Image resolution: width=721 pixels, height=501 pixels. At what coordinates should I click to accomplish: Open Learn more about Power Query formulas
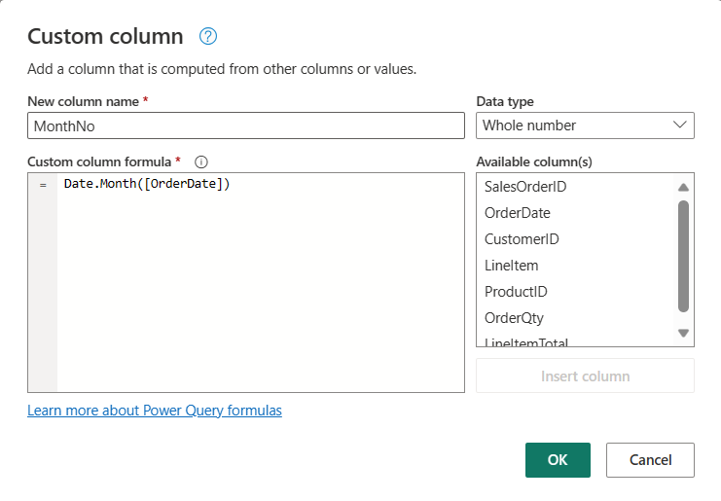pyautogui.click(x=155, y=410)
